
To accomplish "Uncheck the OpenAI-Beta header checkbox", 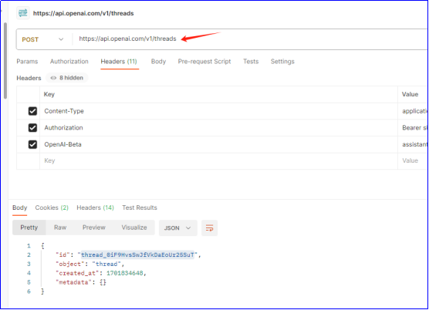I will coord(32,144).
